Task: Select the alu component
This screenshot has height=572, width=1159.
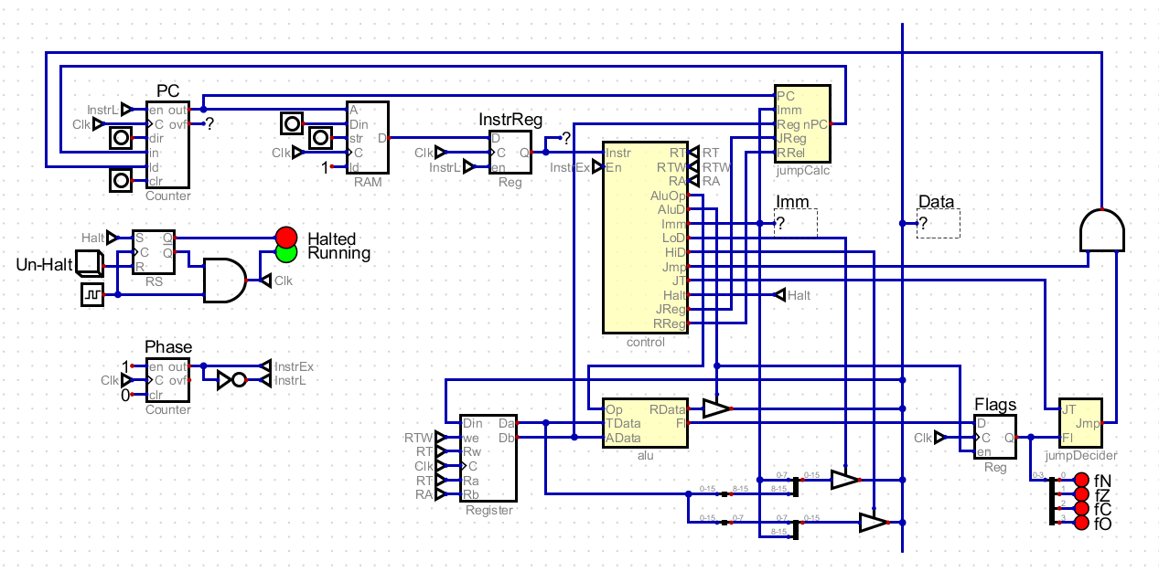Action: [645, 423]
